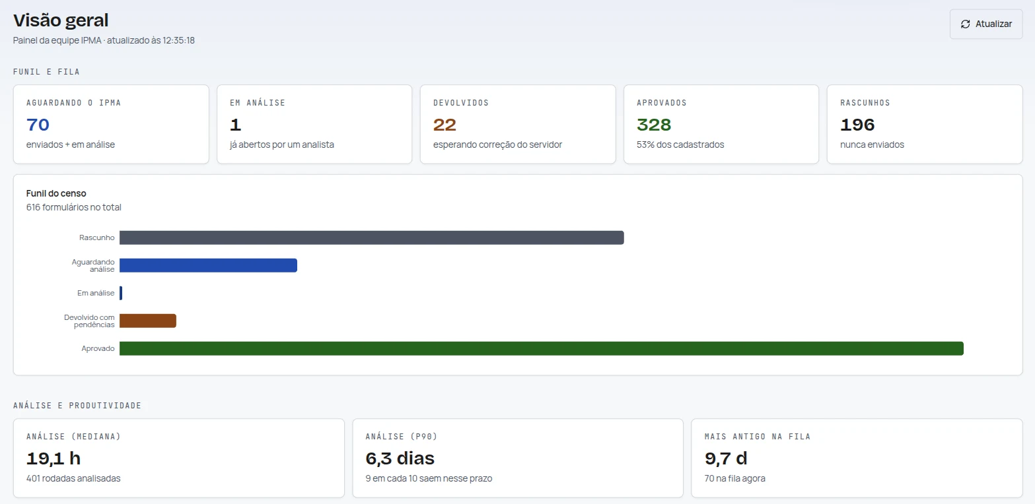Select the gray Rascunho bar in the funnel chart
This screenshot has height=504, width=1035.
point(372,237)
